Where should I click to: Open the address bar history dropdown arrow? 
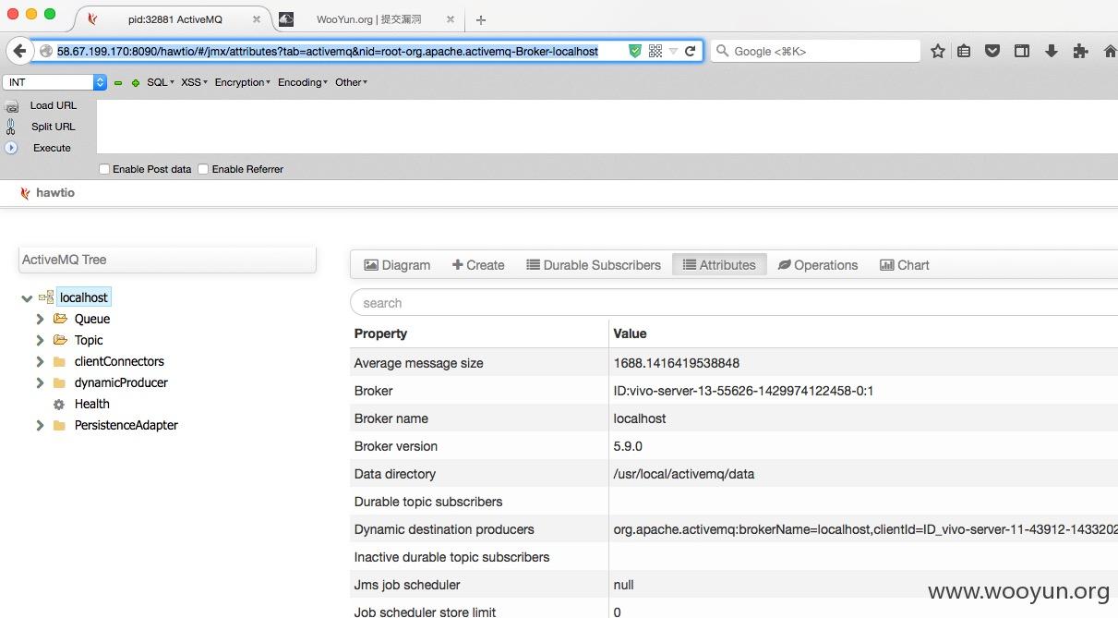673,51
